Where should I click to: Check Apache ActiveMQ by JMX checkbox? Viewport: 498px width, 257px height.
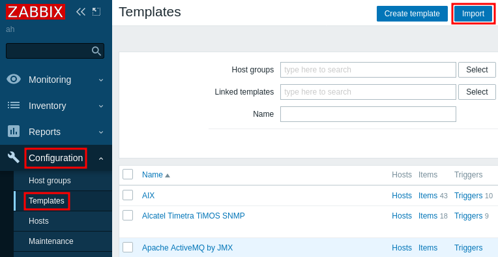(128, 247)
